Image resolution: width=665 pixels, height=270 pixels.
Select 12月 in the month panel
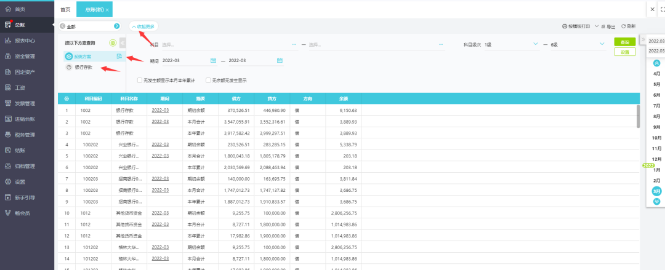(x=656, y=159)
